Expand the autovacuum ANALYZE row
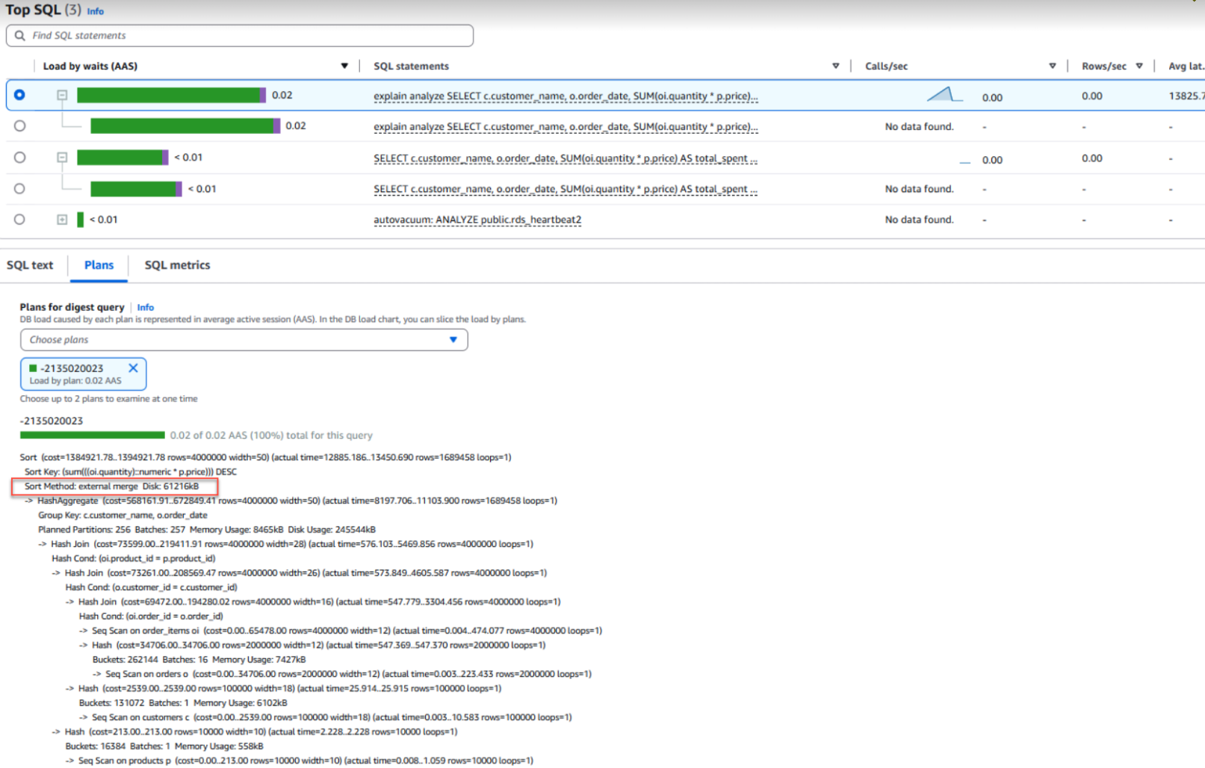The width and height of the screenshot is (1205, 768). click(x=62, y=220)
